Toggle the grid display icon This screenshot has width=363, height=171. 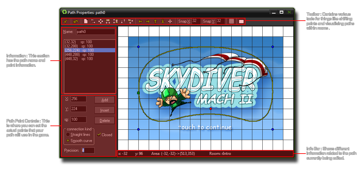[231, 21]
